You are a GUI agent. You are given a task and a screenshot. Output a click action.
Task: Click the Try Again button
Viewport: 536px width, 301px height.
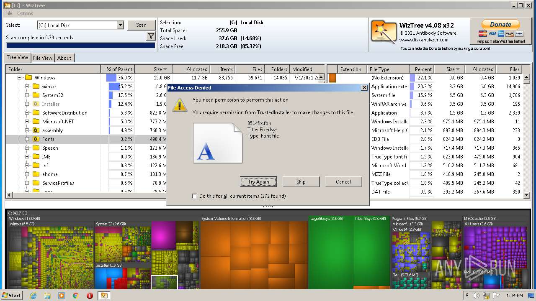click(x=258, y=182)
